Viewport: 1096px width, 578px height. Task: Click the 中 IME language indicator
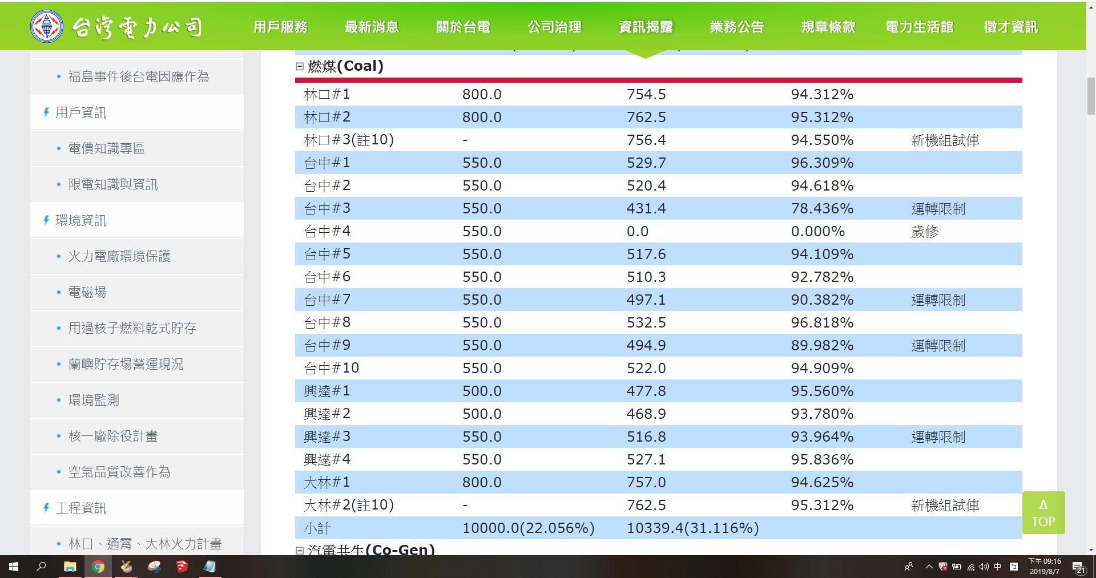pos(998,567)
